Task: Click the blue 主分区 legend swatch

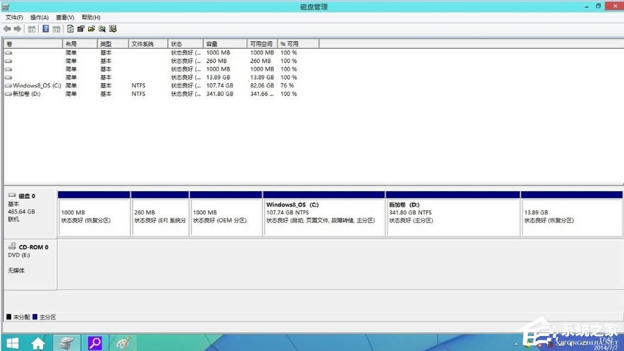Action: click(x=35, y=317)
